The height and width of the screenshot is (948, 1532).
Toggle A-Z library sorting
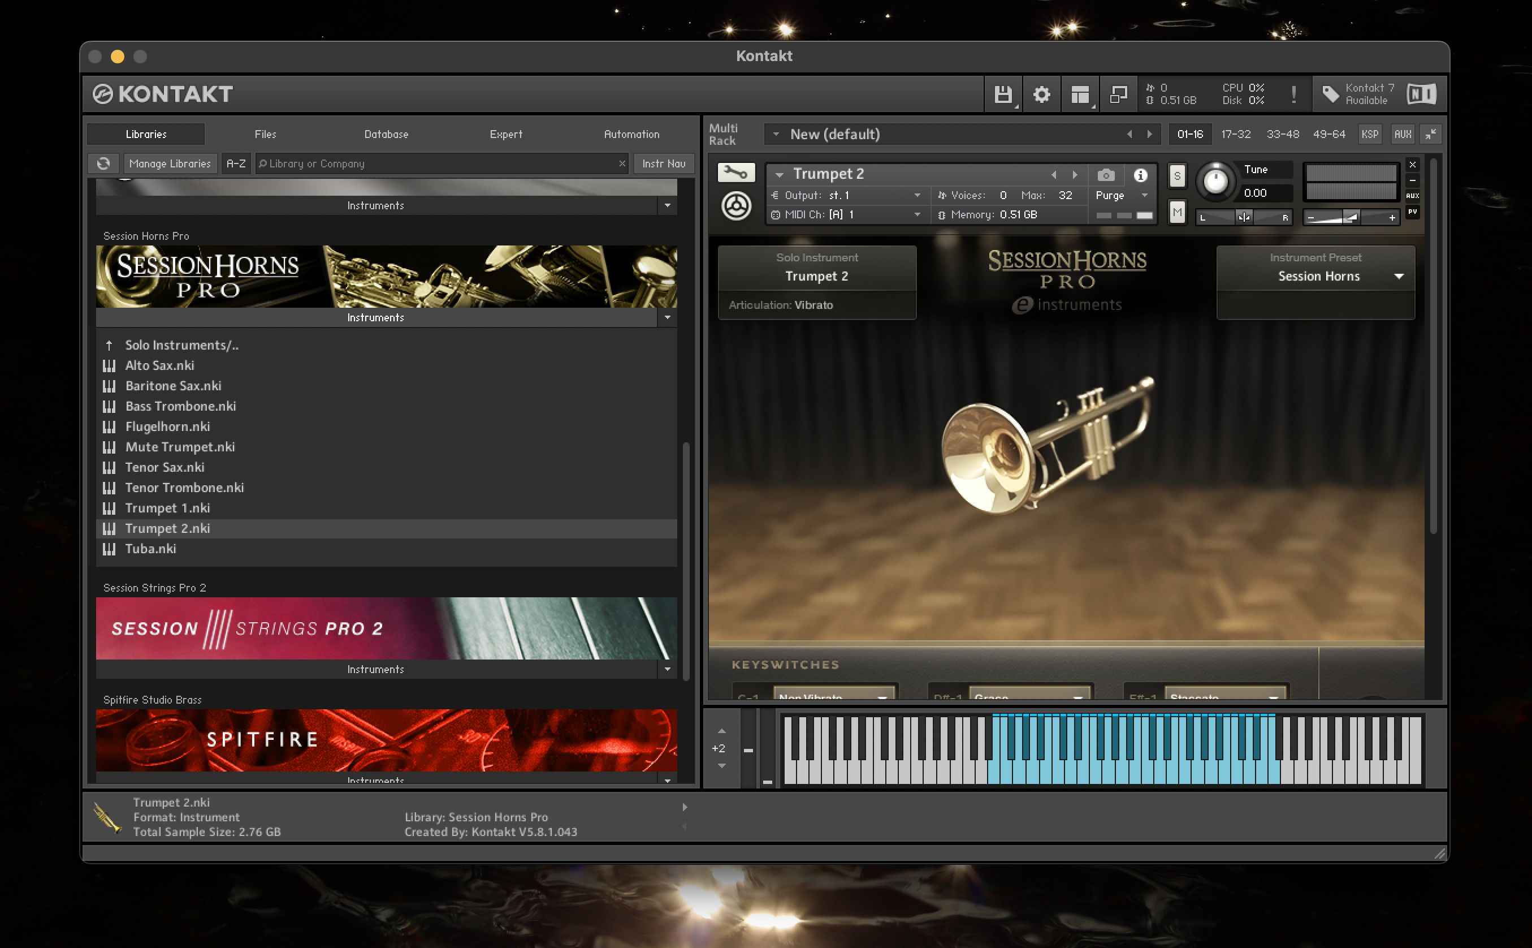pos(236,163)
